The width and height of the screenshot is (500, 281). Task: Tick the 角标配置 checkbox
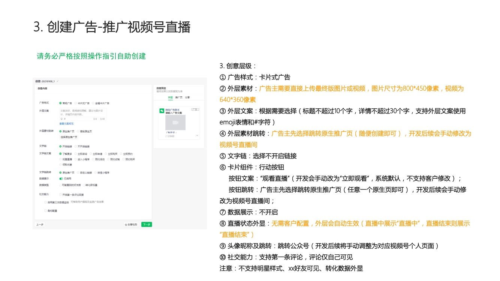click(46, 211)
